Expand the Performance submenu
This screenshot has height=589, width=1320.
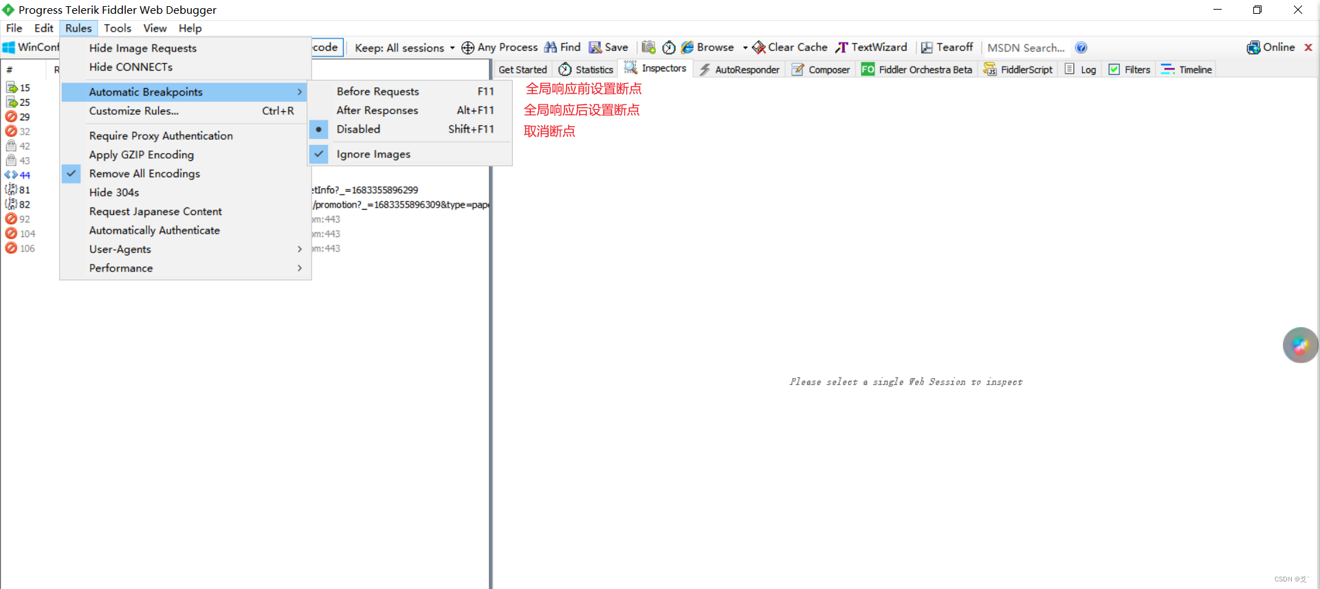pyautogui.click(x=186, y=268)
